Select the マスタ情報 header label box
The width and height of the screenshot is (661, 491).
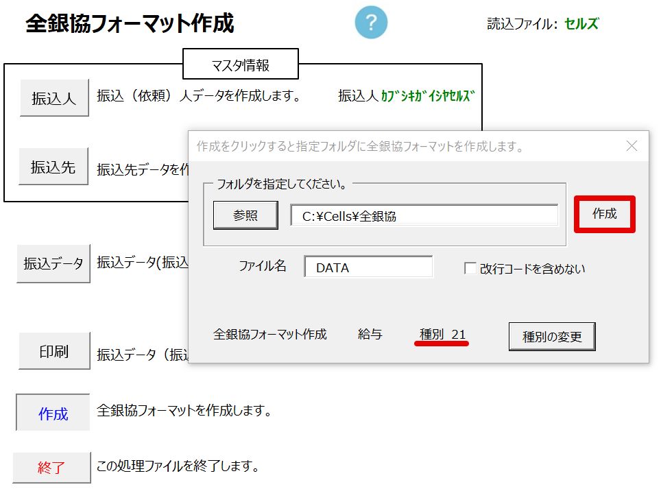(240, 65)
